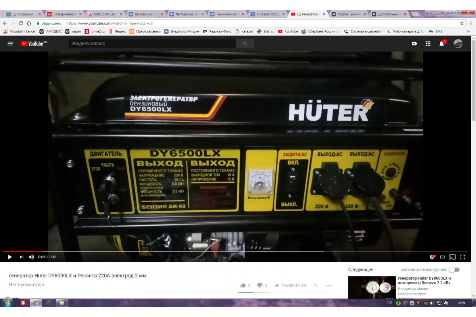Open the YouTube apps grid
Image resolution: width=476 pixels, height=317 pixels.
click(428, 44)
